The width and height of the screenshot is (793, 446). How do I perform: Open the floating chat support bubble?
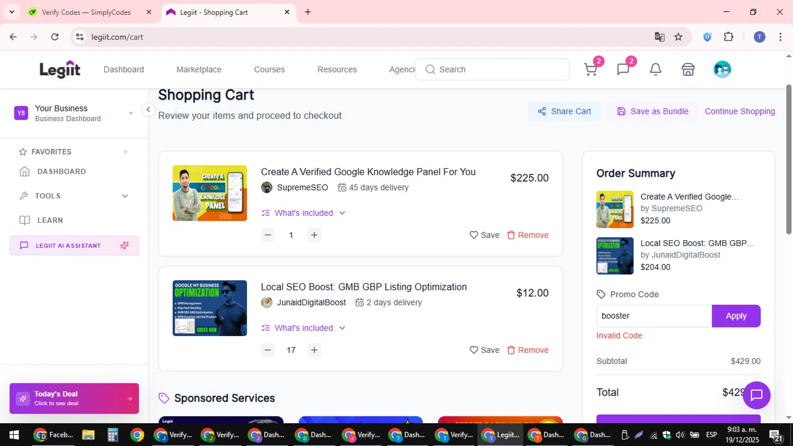click(x=757, y=395)
